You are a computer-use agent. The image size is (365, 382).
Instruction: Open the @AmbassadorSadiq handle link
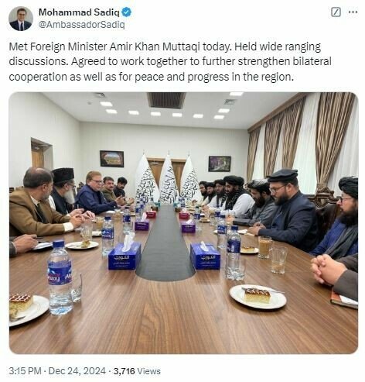pyautogui.click(x=81, y=25)
